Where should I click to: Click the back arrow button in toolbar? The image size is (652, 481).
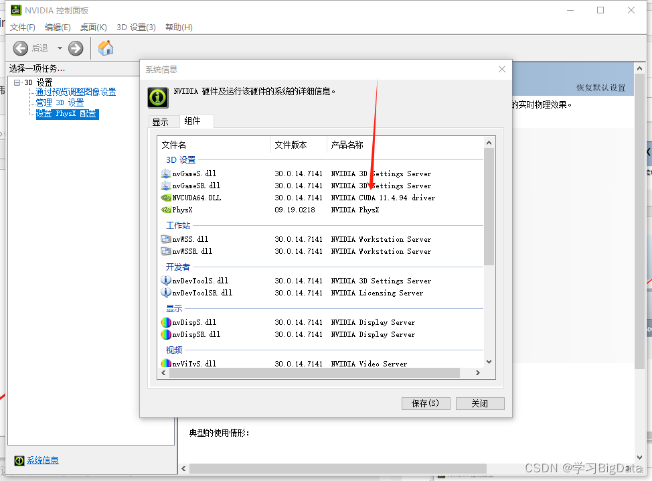[x=20, y=48]
